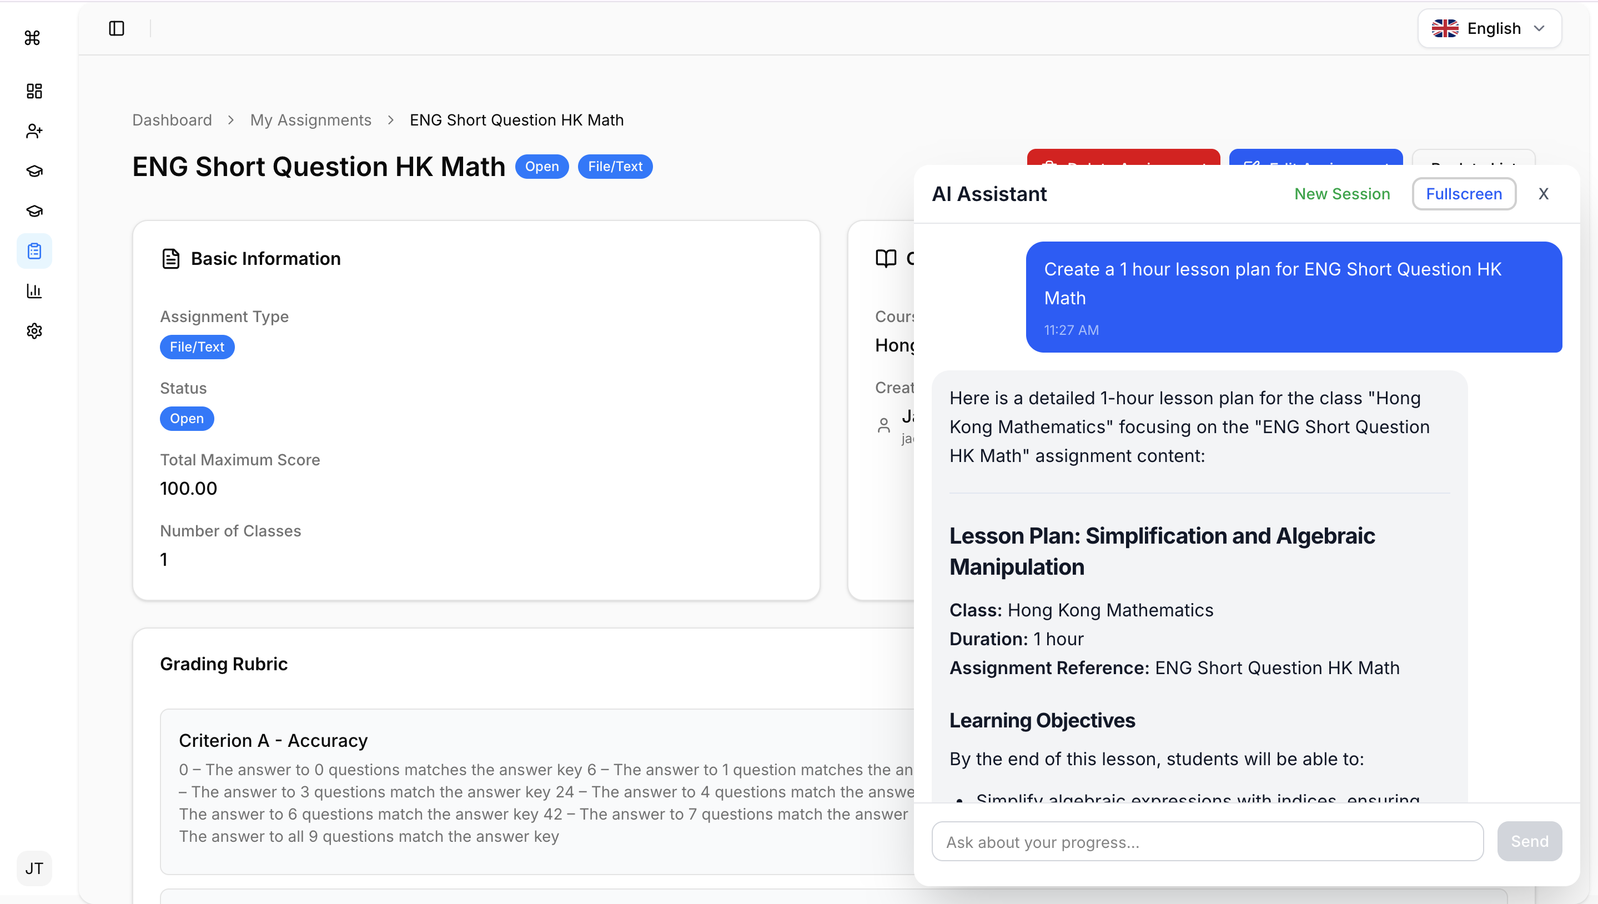Click the Learning Objectives heading

[x=1042, y=720]
